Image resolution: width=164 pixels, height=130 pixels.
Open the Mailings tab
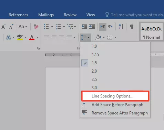point(46,15)
